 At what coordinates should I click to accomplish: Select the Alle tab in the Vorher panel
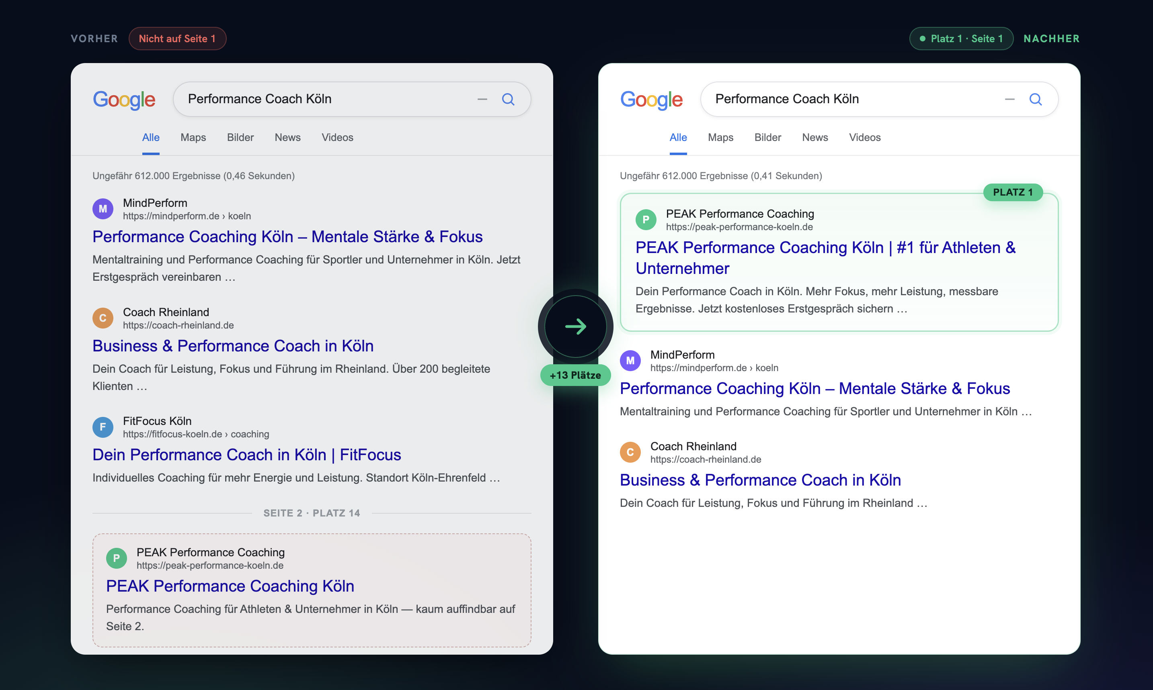tap(151, 137)
